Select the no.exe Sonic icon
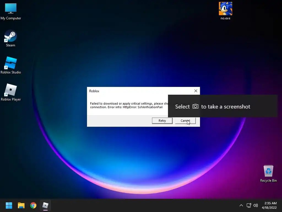 [225, 11]
